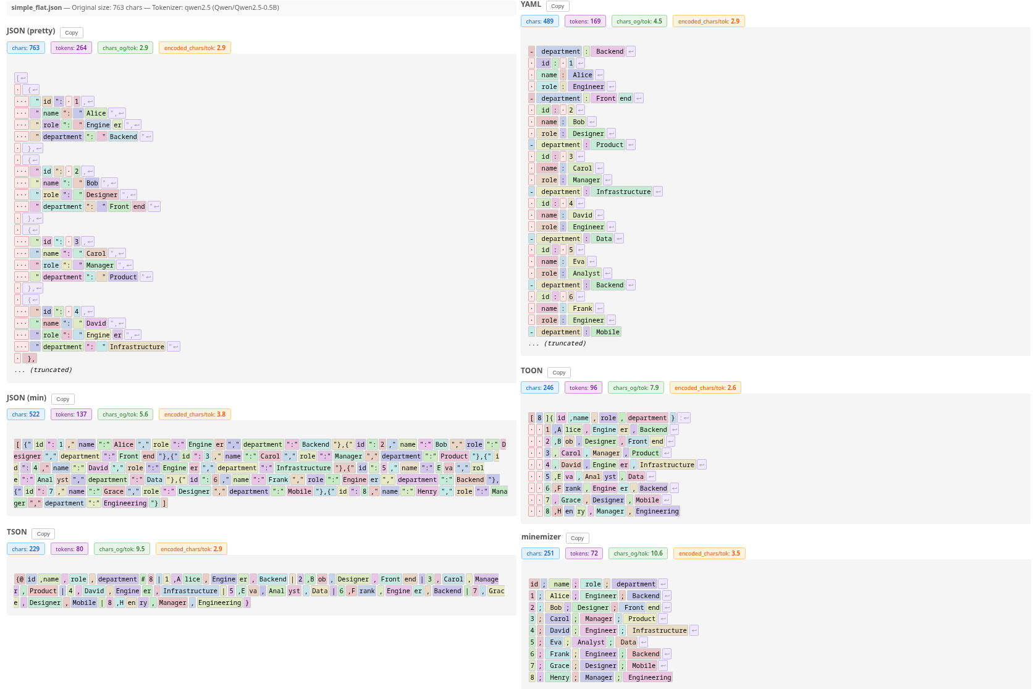This screenshot has width=1036, height=689.
Task: Click the 'tokens: 169' badge
Action: coord(585,21)
